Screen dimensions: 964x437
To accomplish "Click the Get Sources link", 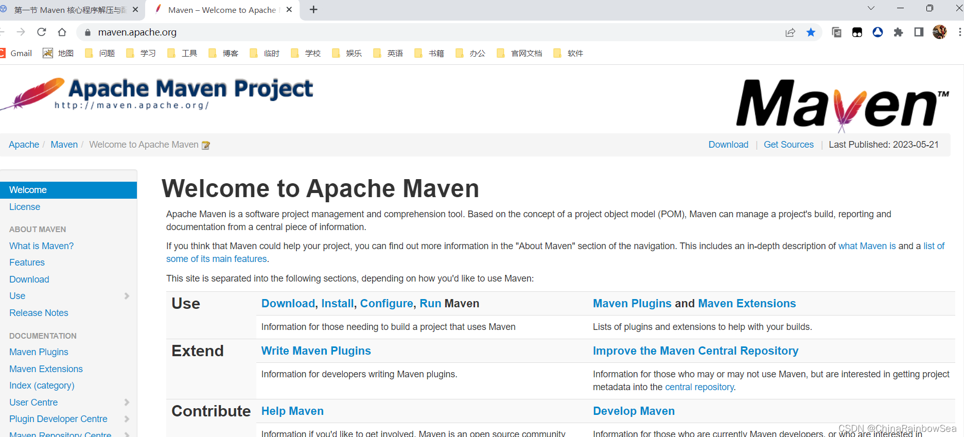I will point(788,145).
